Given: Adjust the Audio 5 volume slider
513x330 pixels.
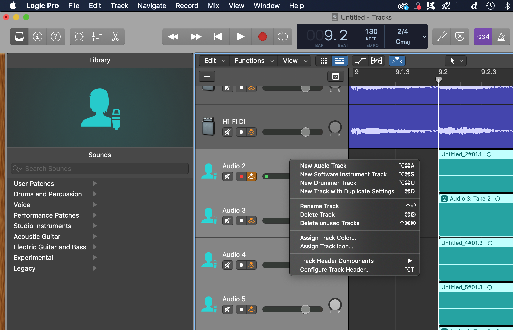Looking at the screenshot, I should tap(305, 309).
